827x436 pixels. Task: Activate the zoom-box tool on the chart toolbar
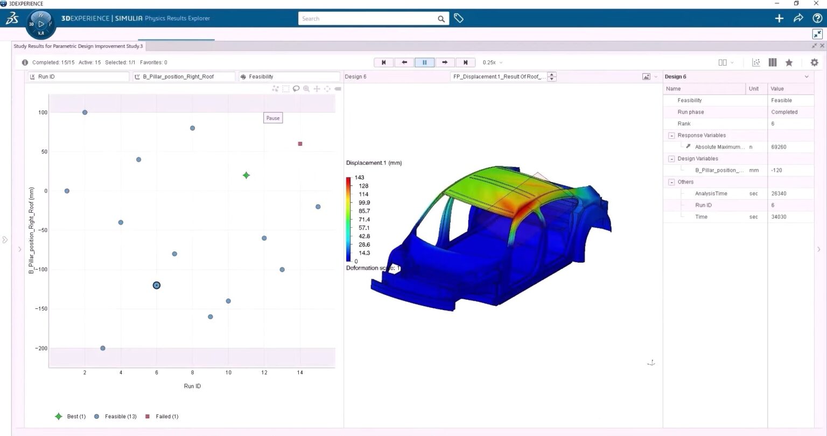click(307, 88)
